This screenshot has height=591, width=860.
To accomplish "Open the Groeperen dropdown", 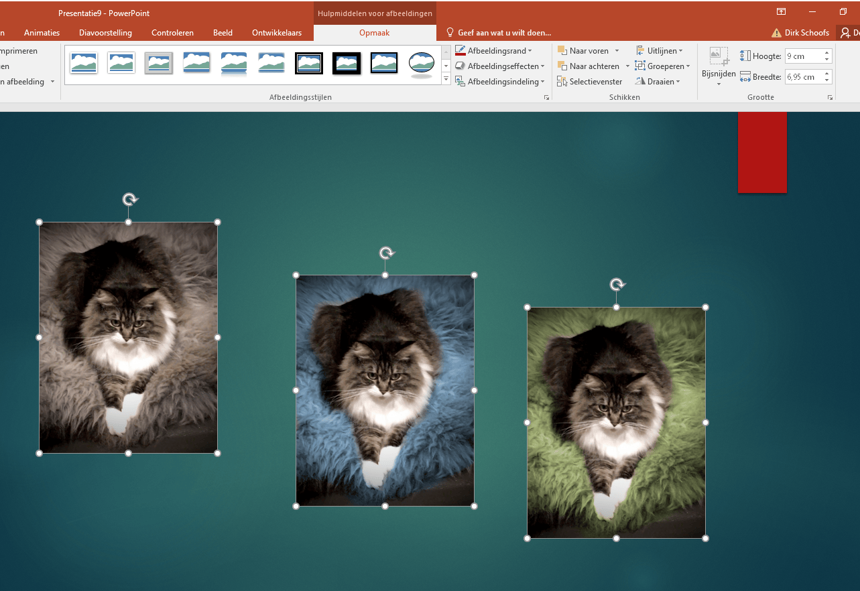I will (x=662, y=66).
